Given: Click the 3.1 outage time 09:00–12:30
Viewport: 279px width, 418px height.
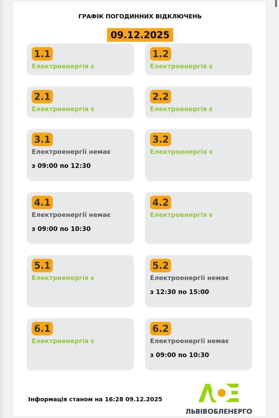Looking at the screenshot, I should (61, 166).
